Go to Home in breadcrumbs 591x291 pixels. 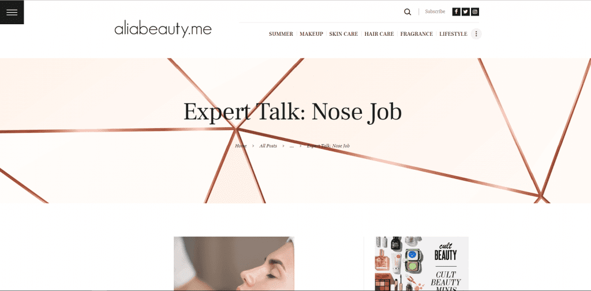click(x=241, y=146)
